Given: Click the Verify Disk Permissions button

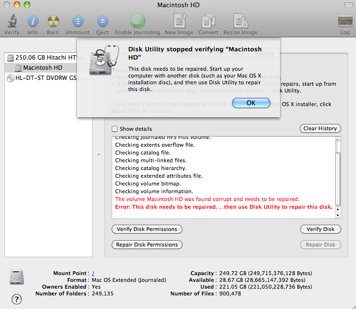Looking at the screenshot, I should tap(147, 229).
